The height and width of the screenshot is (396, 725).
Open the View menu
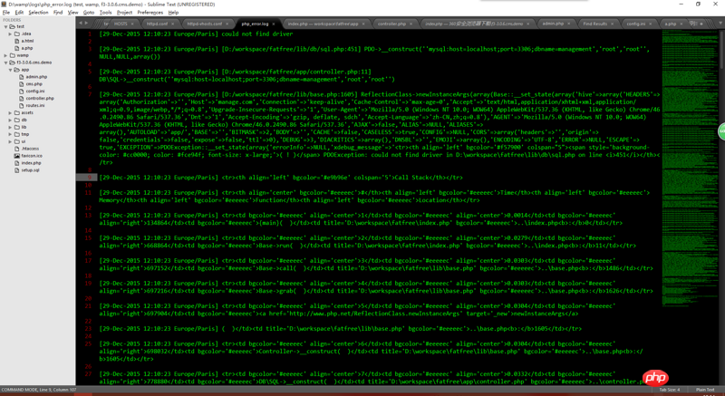pyautogui.click(x=73, y=13)
